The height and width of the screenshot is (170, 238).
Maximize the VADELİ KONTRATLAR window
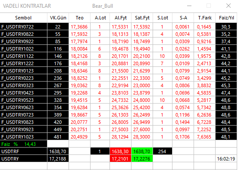(x=209, y=6)
